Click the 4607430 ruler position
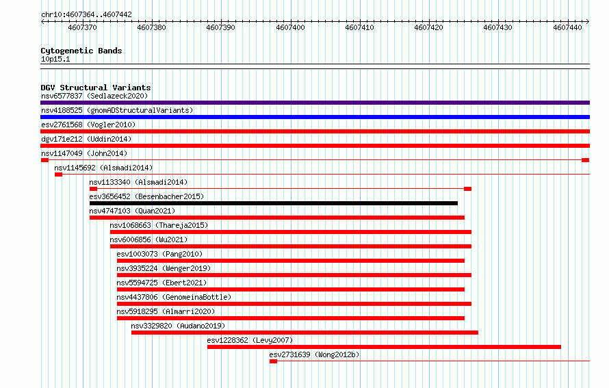Screen dimensions: 609x388 pos(498,27)
